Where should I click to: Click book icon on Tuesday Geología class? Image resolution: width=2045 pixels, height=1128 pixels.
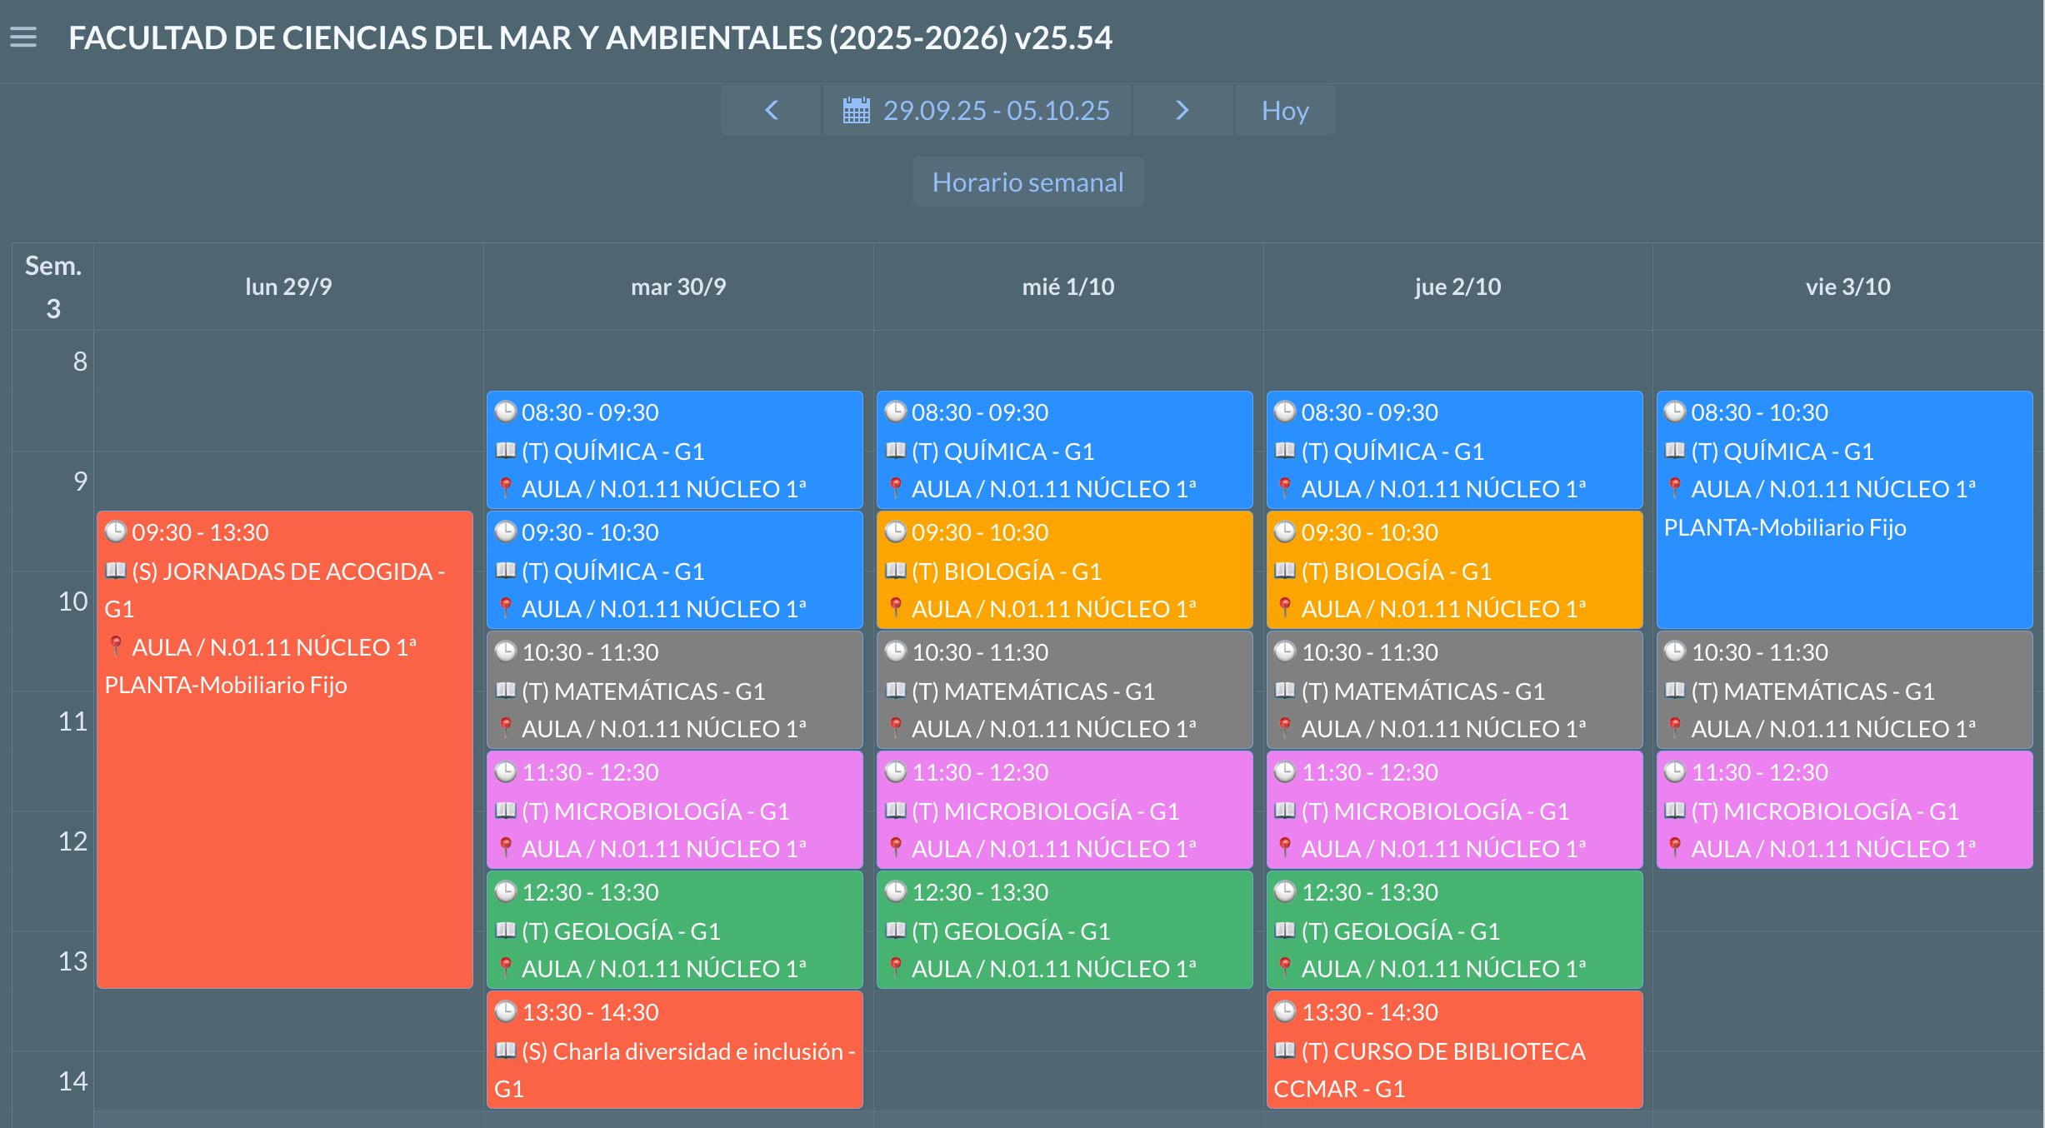505,930
